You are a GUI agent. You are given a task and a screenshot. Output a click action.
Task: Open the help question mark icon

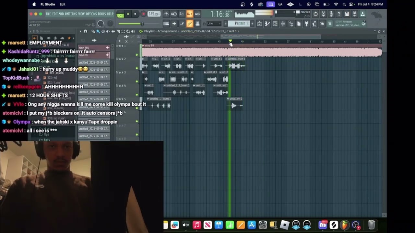[339, 14]
